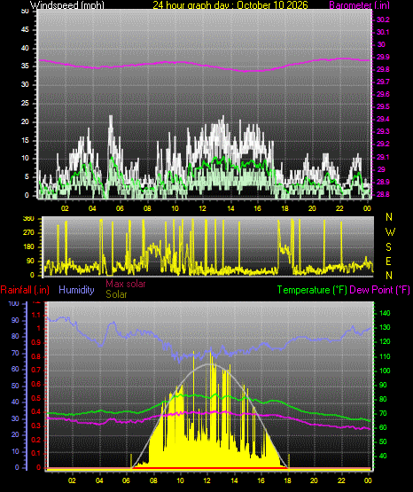Click the "24 hour graph day : October 10 2026" heading

(230, 4)
